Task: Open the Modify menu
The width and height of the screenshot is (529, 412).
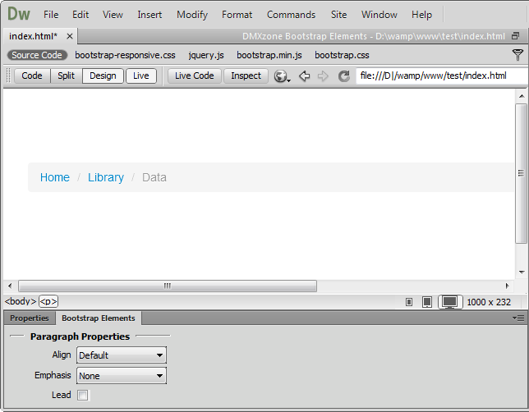Action: 192,15
